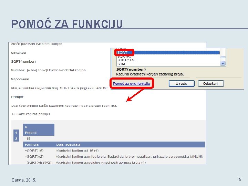
Task: Select SUM in the function list
Action: coord(121,64)
